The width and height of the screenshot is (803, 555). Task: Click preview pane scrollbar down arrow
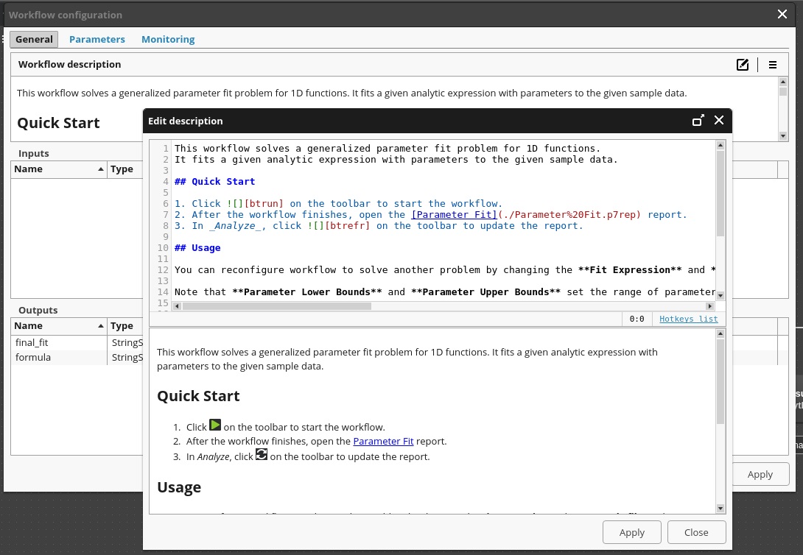point(720,508)
